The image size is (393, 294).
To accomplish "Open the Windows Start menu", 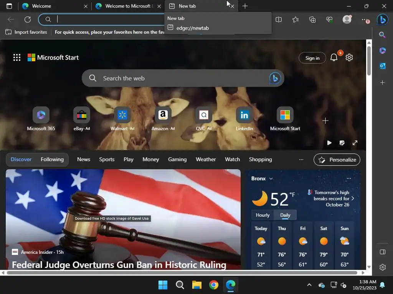I will 163,285.
